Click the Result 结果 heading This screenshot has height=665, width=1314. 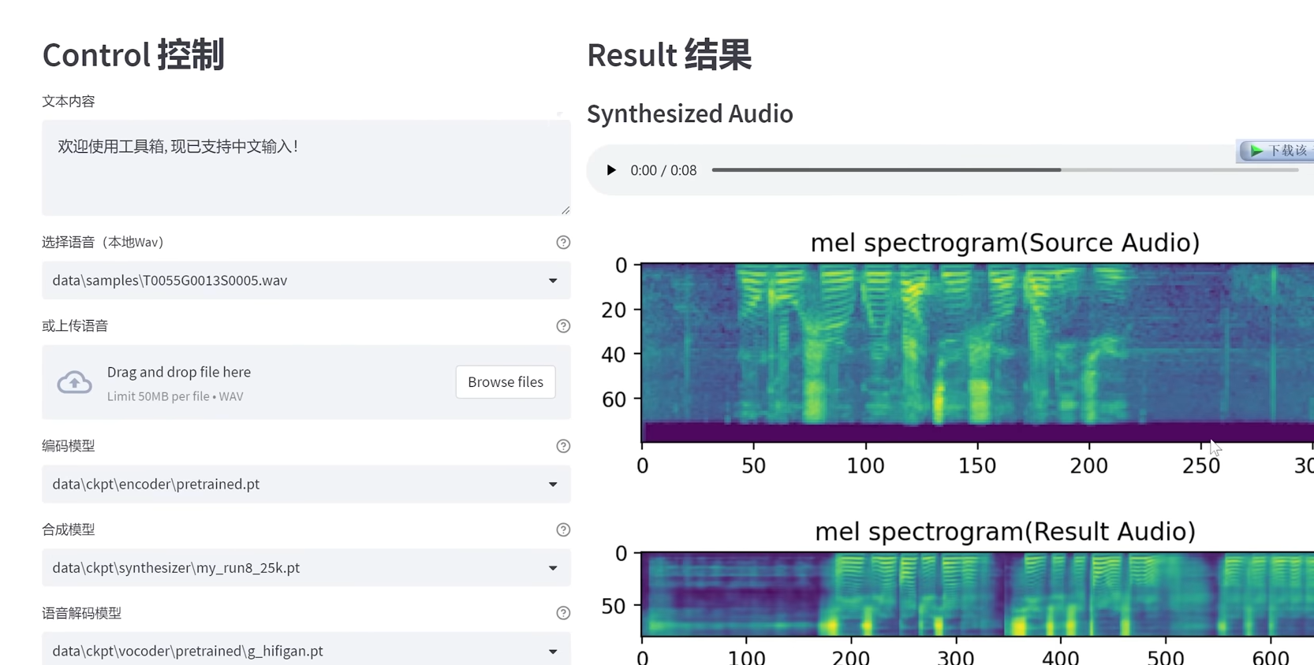coord(669,55)
